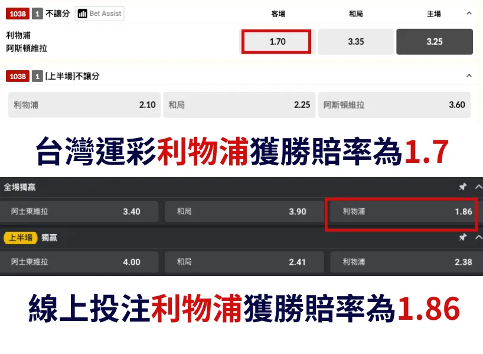
Task: Collapse the 全場獨贏 panel with its chevron
Action: (x=477, y=186)
